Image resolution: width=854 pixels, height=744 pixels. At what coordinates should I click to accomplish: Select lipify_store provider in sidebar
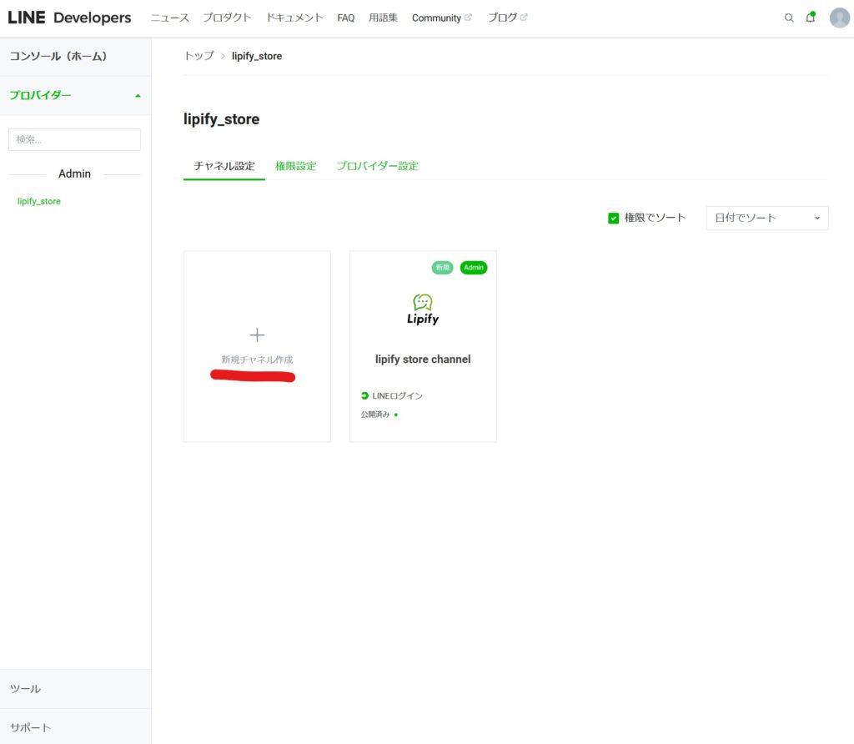tap(38, 202)
